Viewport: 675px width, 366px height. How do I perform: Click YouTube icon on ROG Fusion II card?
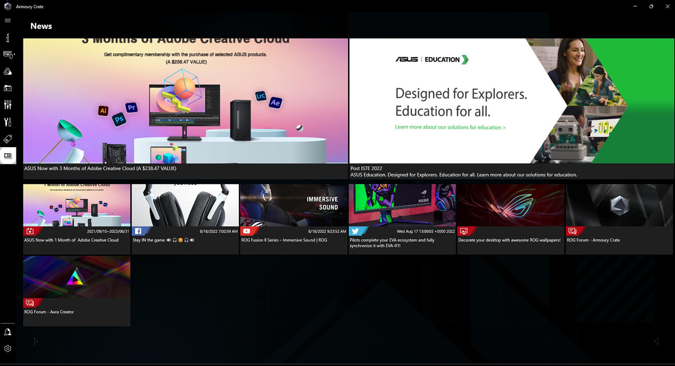(247, 231)
